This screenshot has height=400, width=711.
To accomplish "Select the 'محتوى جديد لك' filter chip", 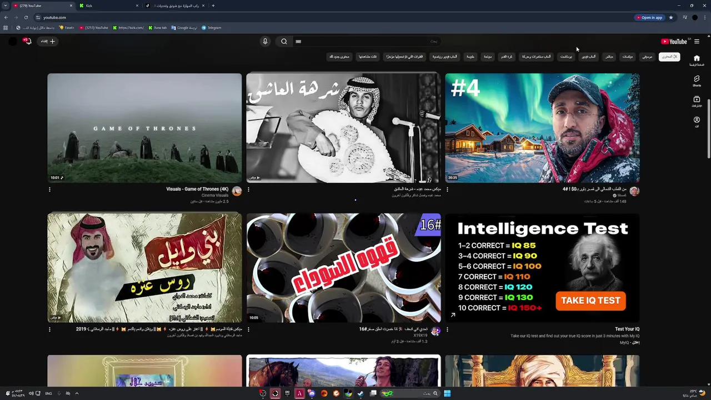I will [339, 57].
